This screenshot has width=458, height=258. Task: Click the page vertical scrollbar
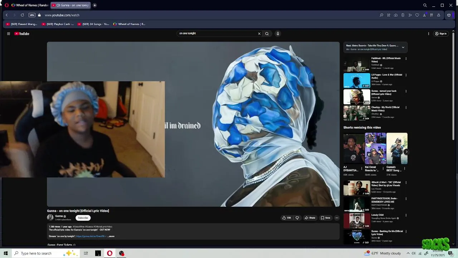[x=454, y=86]
